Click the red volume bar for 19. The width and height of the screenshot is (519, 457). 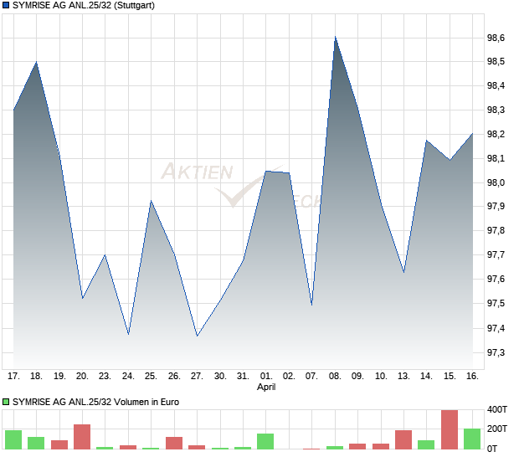pyautogui.click(x=59, y=444)
